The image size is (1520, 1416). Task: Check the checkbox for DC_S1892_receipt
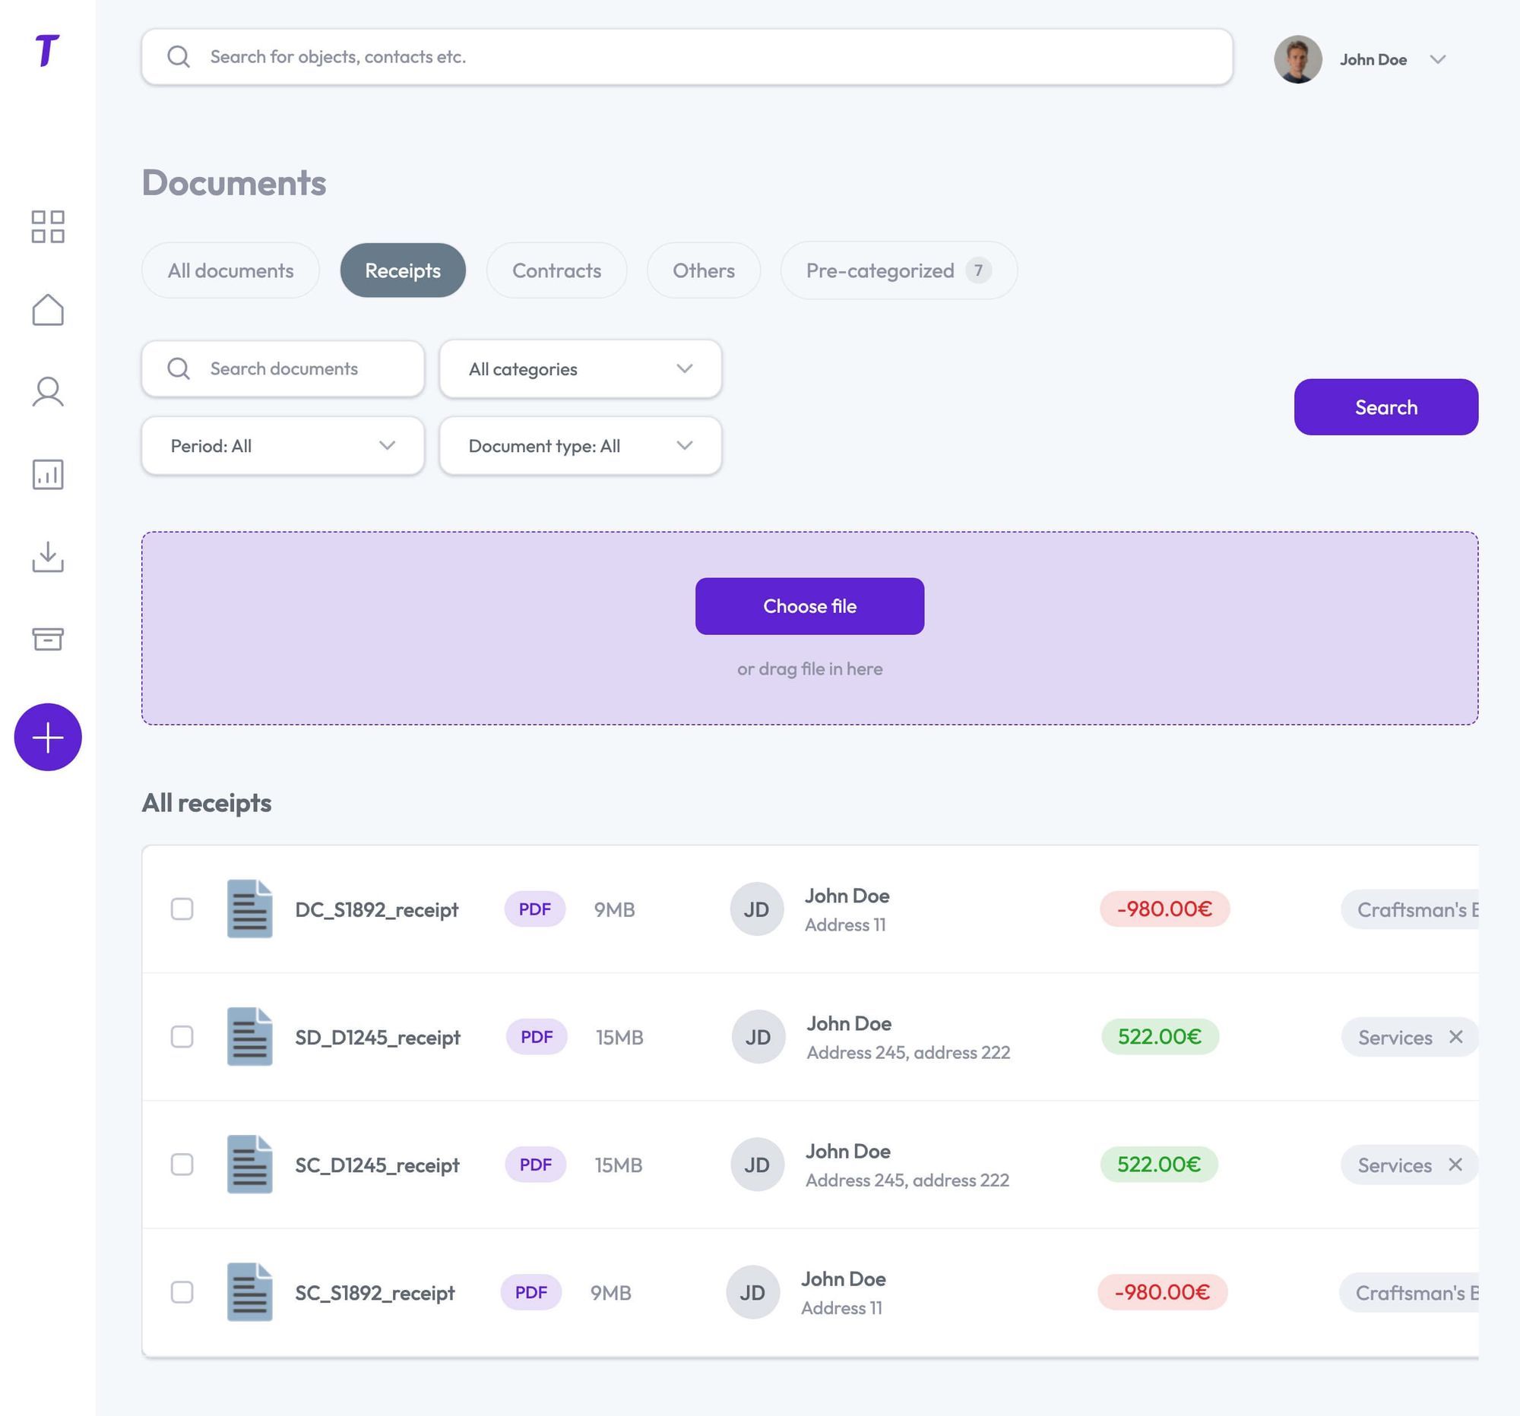click(182, 909)
